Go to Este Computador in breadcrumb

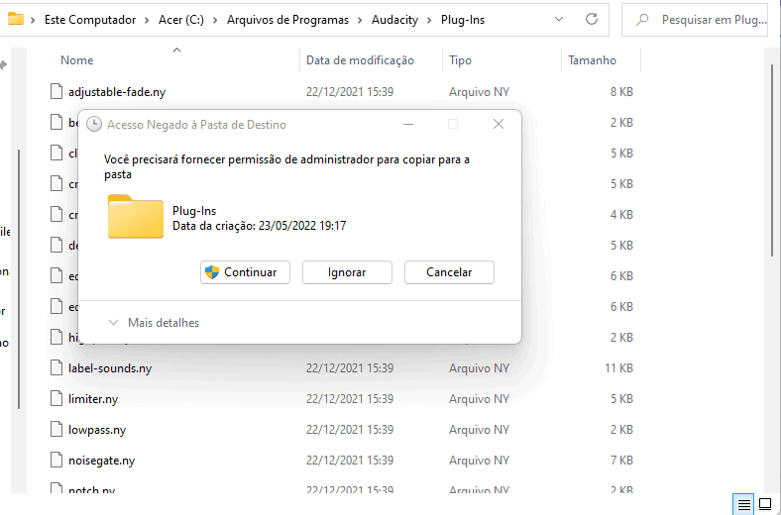(90, 20)
